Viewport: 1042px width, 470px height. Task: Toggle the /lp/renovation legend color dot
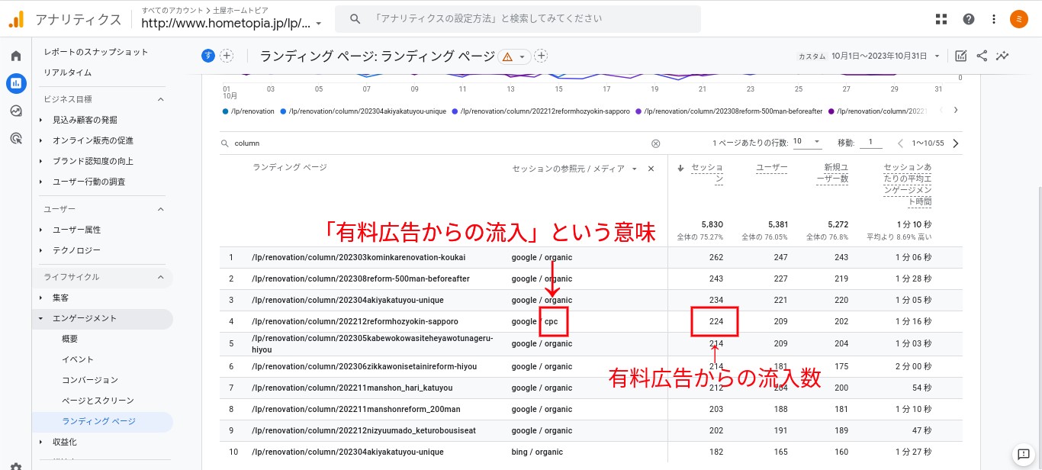225,111
